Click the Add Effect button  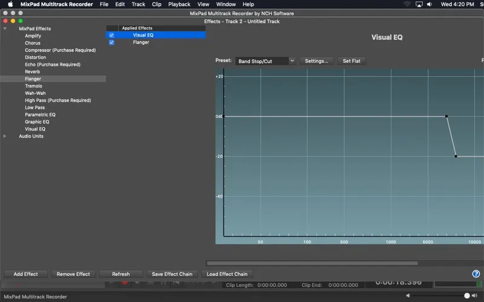[25, 274]
